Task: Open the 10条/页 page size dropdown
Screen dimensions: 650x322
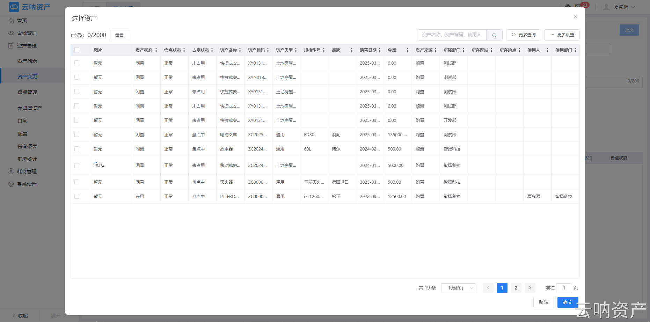Action: click(x=459, y=288)
